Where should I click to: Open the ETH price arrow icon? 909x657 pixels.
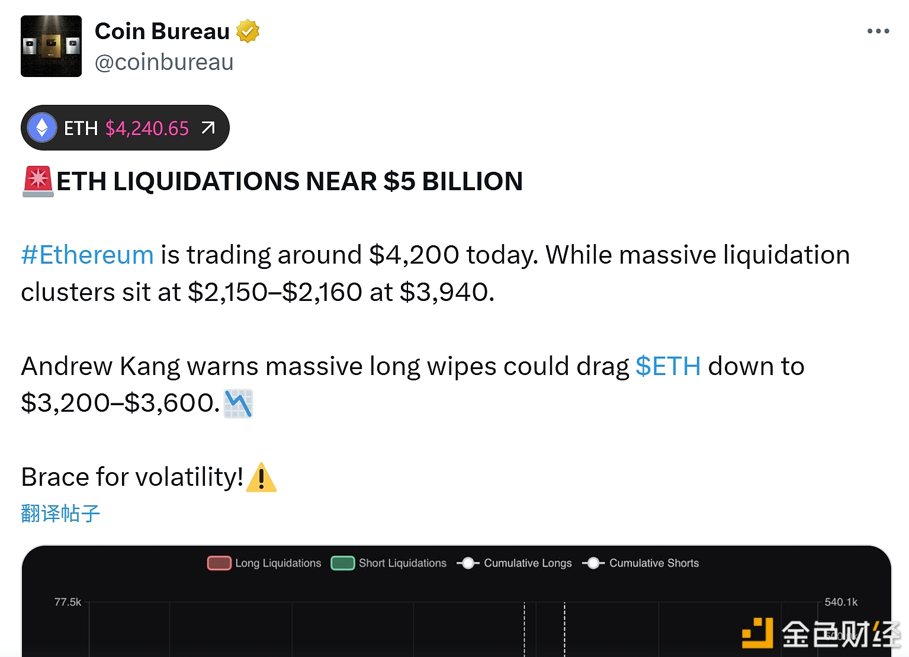point(208,128)
